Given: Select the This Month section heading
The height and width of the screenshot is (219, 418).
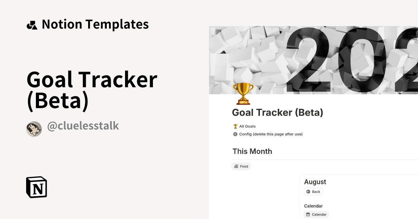Looking at the screenshot, I should pos(252,152).
